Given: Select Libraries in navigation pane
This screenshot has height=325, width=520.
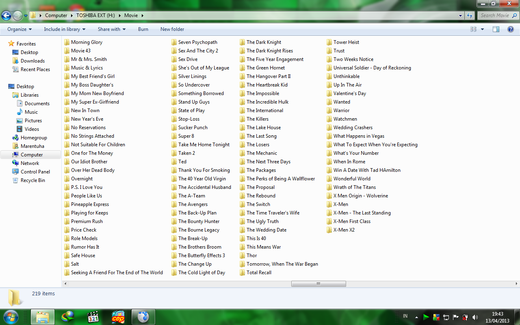Looking at the screenshot, I should pos(30,95).
